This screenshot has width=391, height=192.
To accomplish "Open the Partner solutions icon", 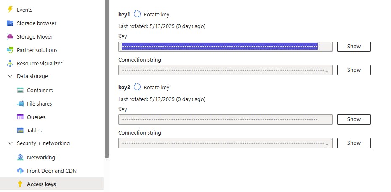I will pos(10,50).
